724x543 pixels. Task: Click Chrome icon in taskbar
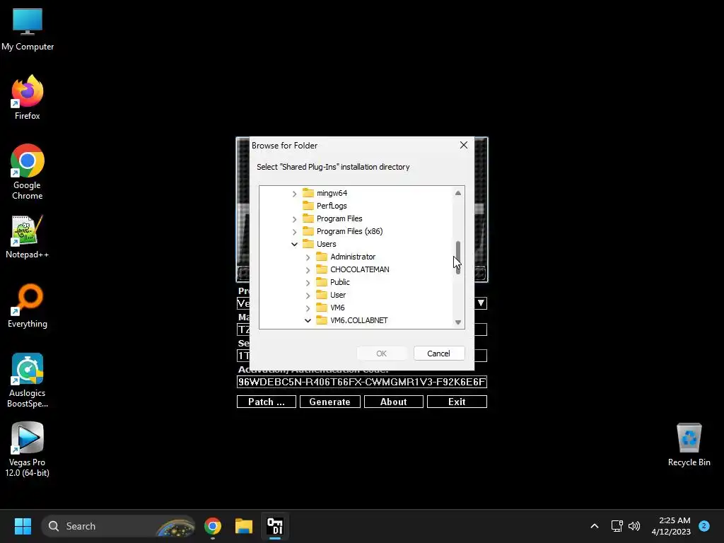[x=213, y=526]
